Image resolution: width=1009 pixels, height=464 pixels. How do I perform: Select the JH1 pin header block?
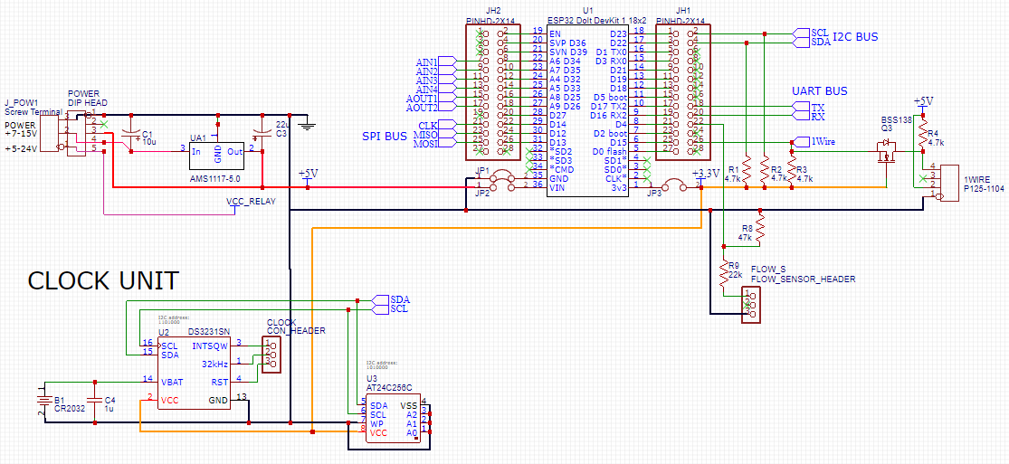(x=681, y=90)
